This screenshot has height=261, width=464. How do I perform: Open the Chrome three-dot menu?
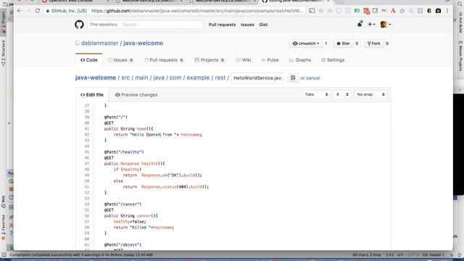(x=447, y=11)
